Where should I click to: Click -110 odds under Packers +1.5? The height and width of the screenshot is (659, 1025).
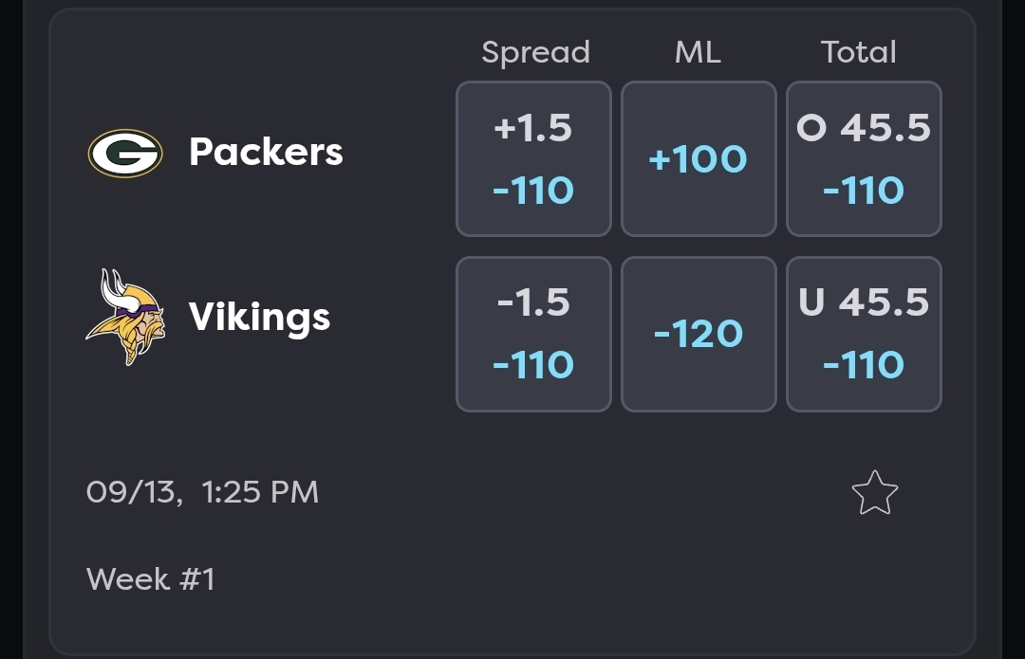tap(533, 190)
